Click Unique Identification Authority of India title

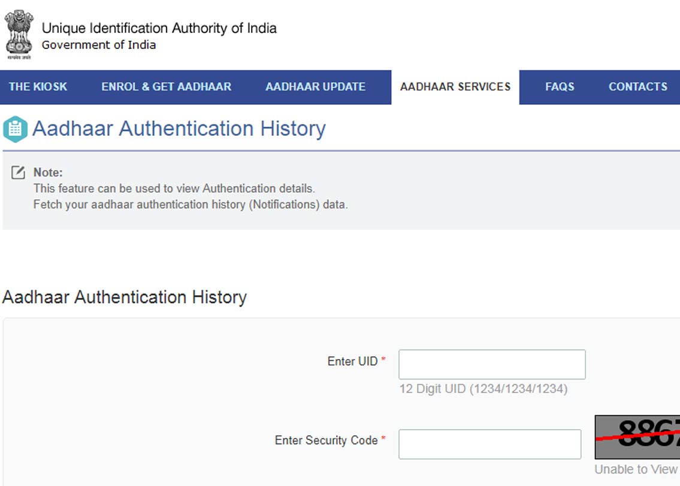point(159,28)
